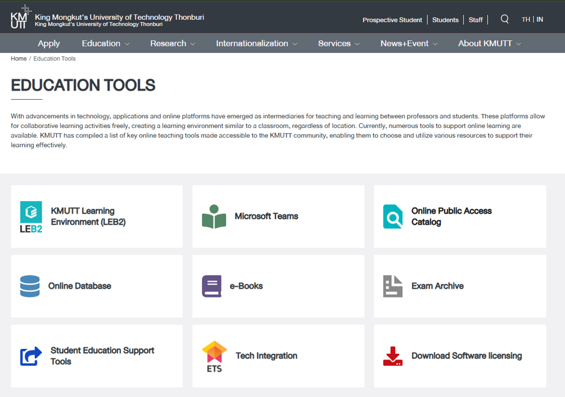The height and width of the screenshot is (397, 565).
Task: Open the Education menu label
Action: coord(101,43)
